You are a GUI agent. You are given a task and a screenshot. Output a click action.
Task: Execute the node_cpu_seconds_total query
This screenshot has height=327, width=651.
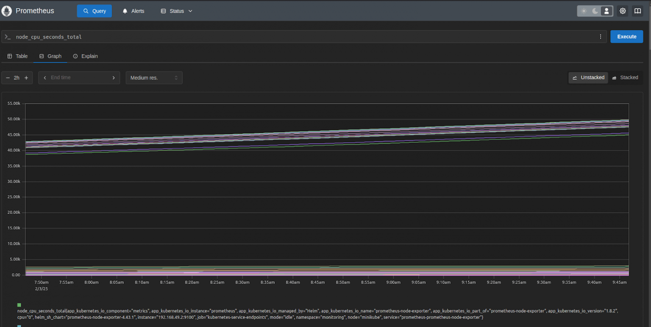tap(626, 36)
